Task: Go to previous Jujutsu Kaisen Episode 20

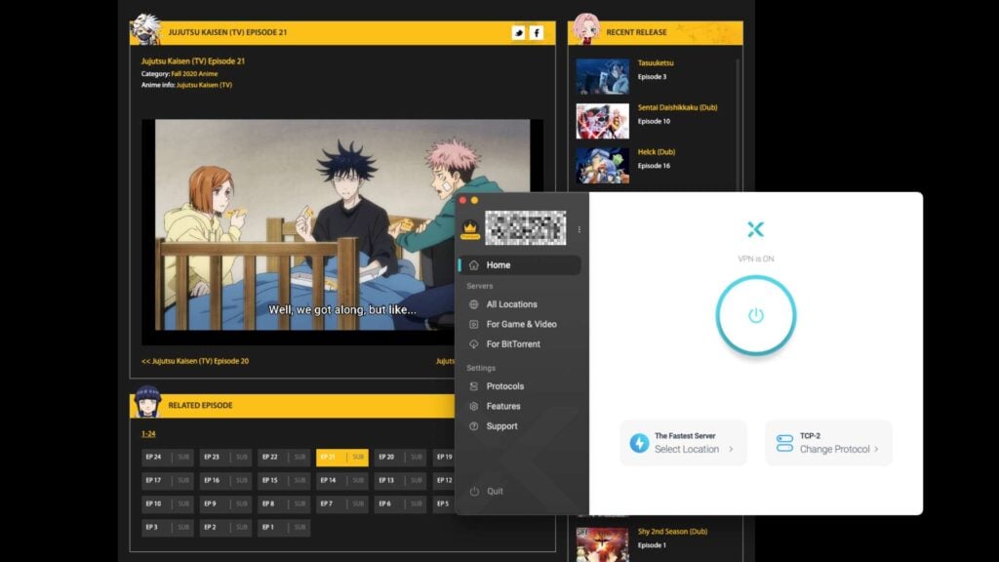Action: (195, 361)
